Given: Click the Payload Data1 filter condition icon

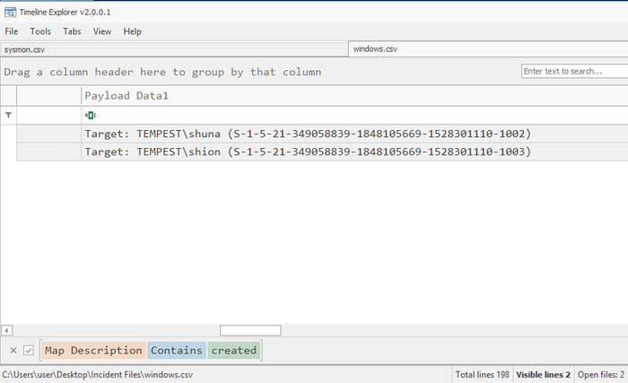Looking at the screenshot, I should click(x=91, y=116).
